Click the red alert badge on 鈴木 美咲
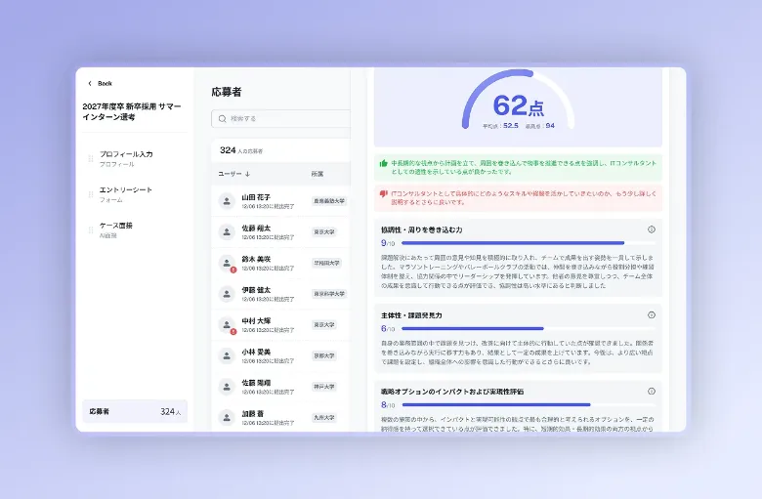 [x=233, y=270]
